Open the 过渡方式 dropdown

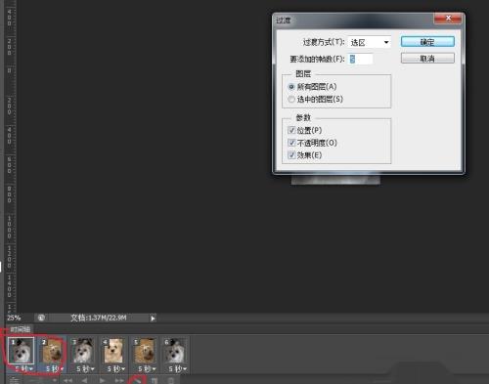370,42
